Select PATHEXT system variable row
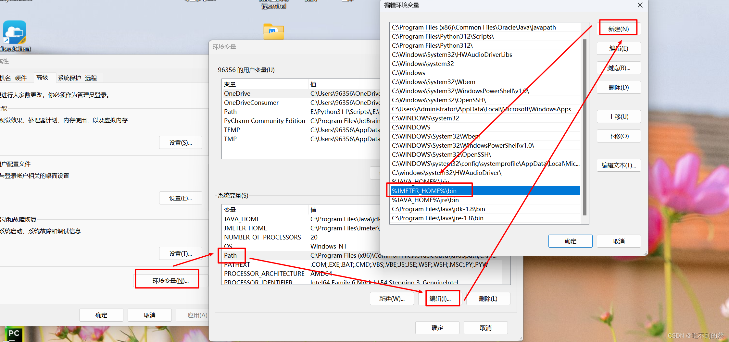Viewport: 729px width, 342px height. coord(362,264)
